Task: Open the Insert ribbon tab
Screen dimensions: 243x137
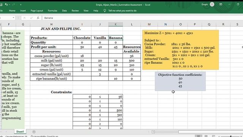Action: coord(23,11)
